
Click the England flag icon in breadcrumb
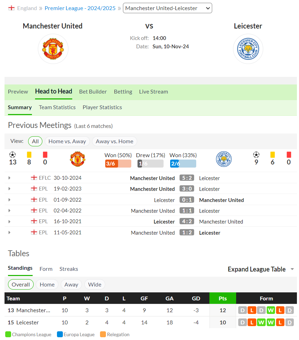(x=11, y=8)
